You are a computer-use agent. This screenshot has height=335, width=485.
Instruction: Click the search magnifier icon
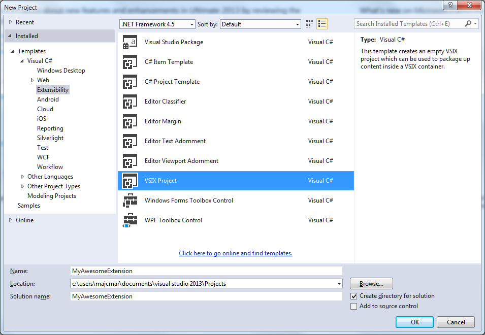coord(468,23)
